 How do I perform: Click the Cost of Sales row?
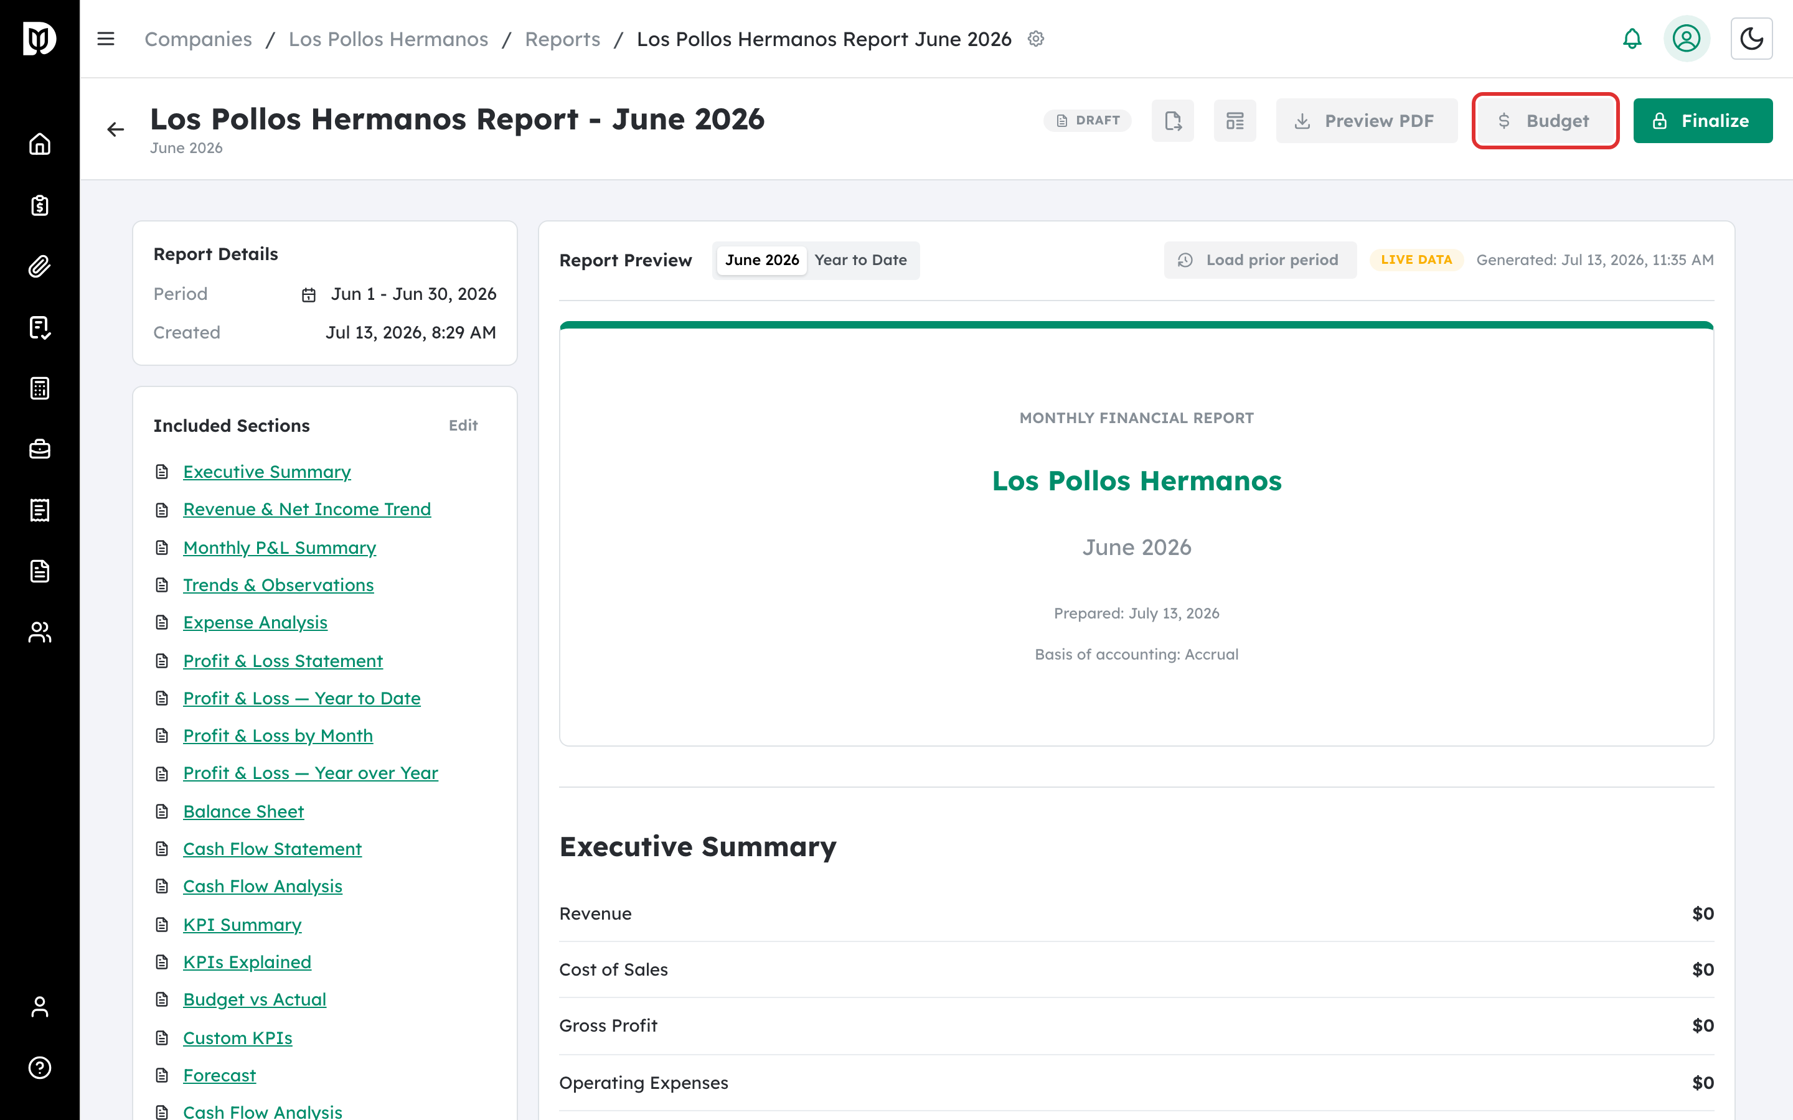[x=1136, y=969]
